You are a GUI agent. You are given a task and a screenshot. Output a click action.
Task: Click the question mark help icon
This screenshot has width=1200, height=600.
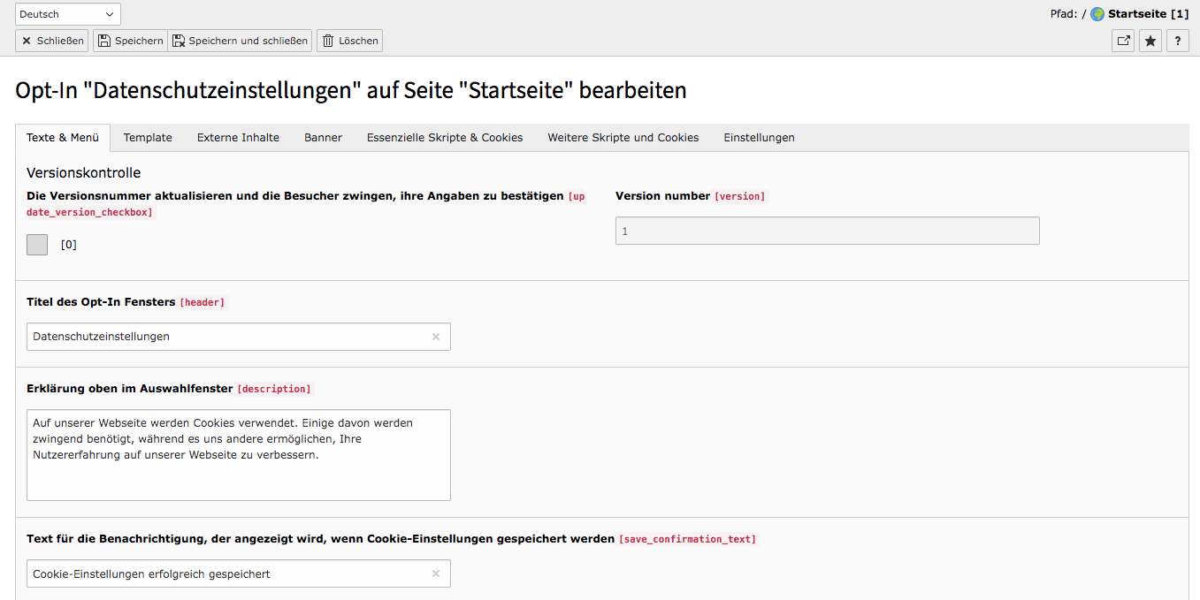pos(1178,41)
